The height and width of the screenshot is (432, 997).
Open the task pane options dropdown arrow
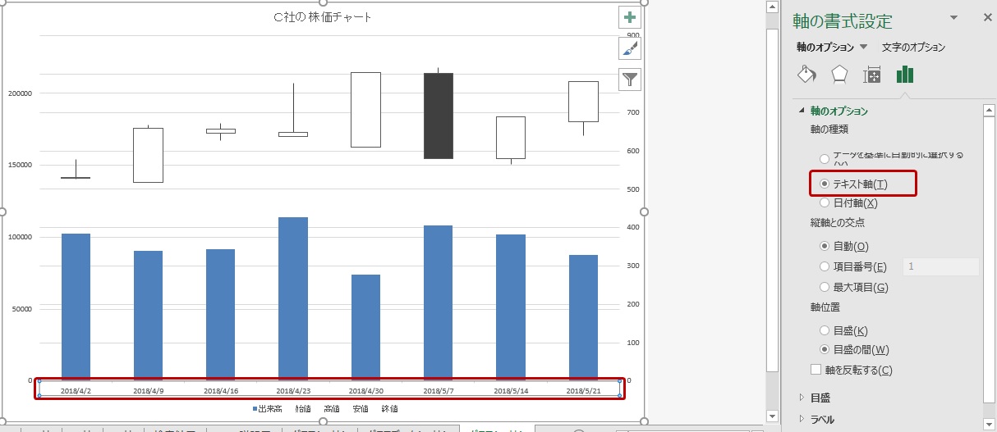click(953, 18)
